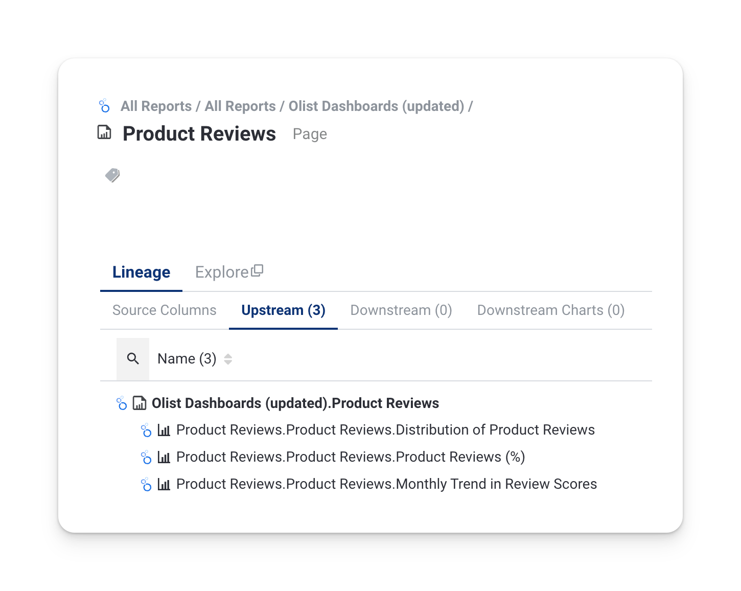This screenshot has height=591, width=741.
Task: Open the Explore tab
Action: click(x=222, y=272)
